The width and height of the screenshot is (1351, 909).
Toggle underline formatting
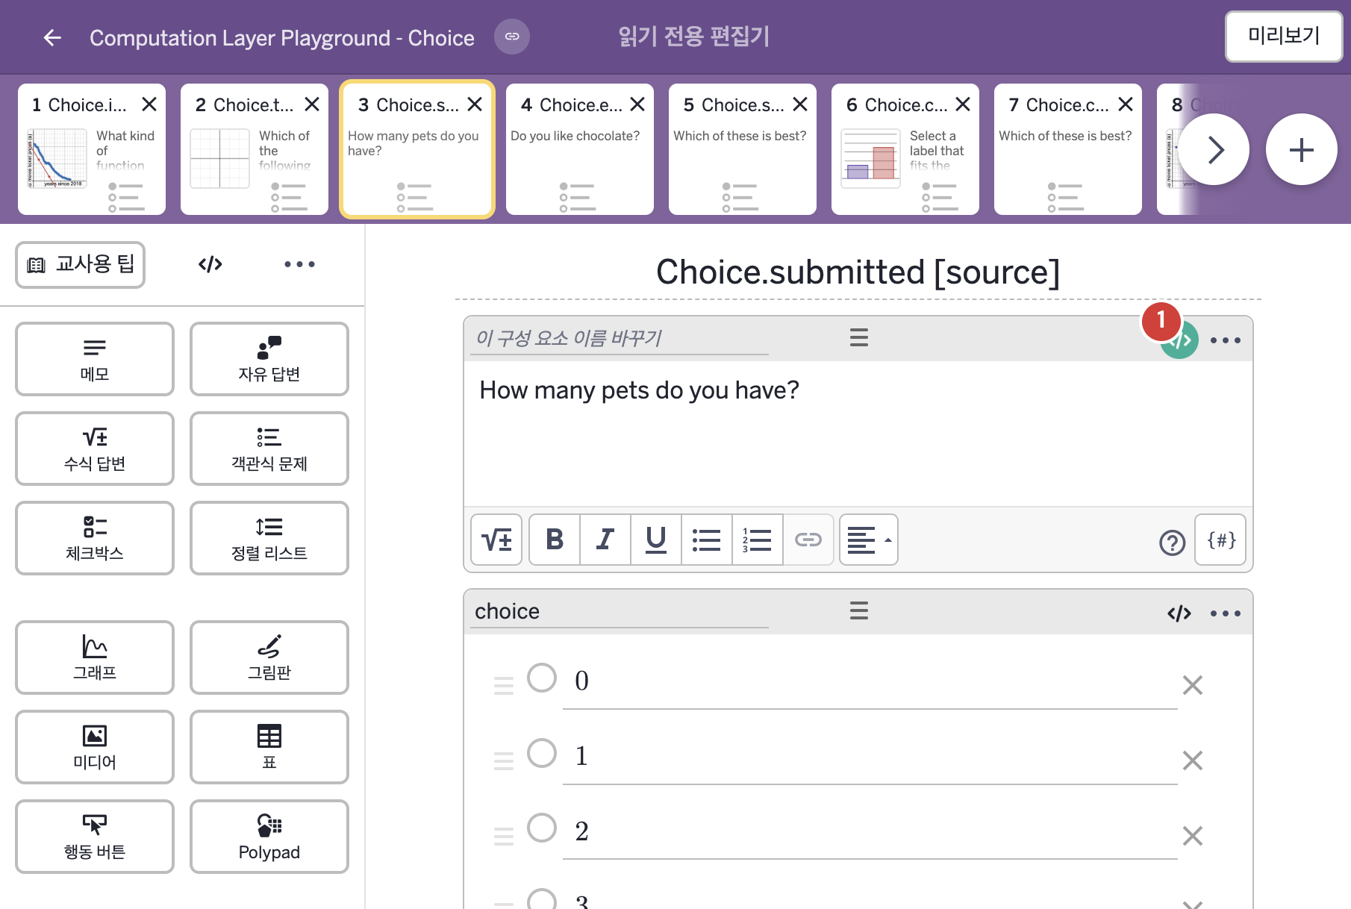(656, 540)
